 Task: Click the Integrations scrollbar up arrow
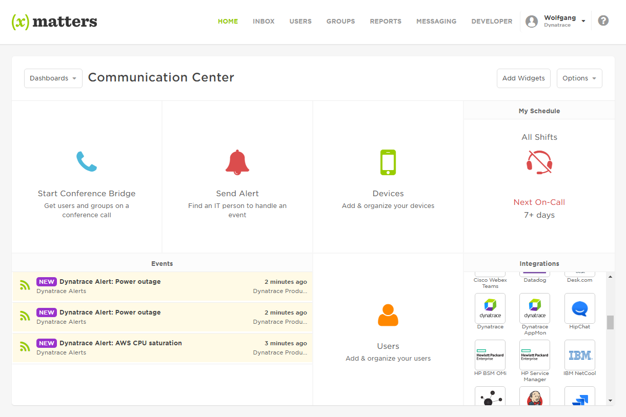point(610,277)
